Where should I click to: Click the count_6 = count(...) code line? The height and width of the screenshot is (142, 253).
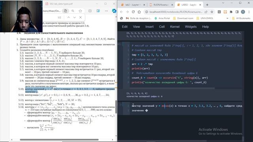170,78
